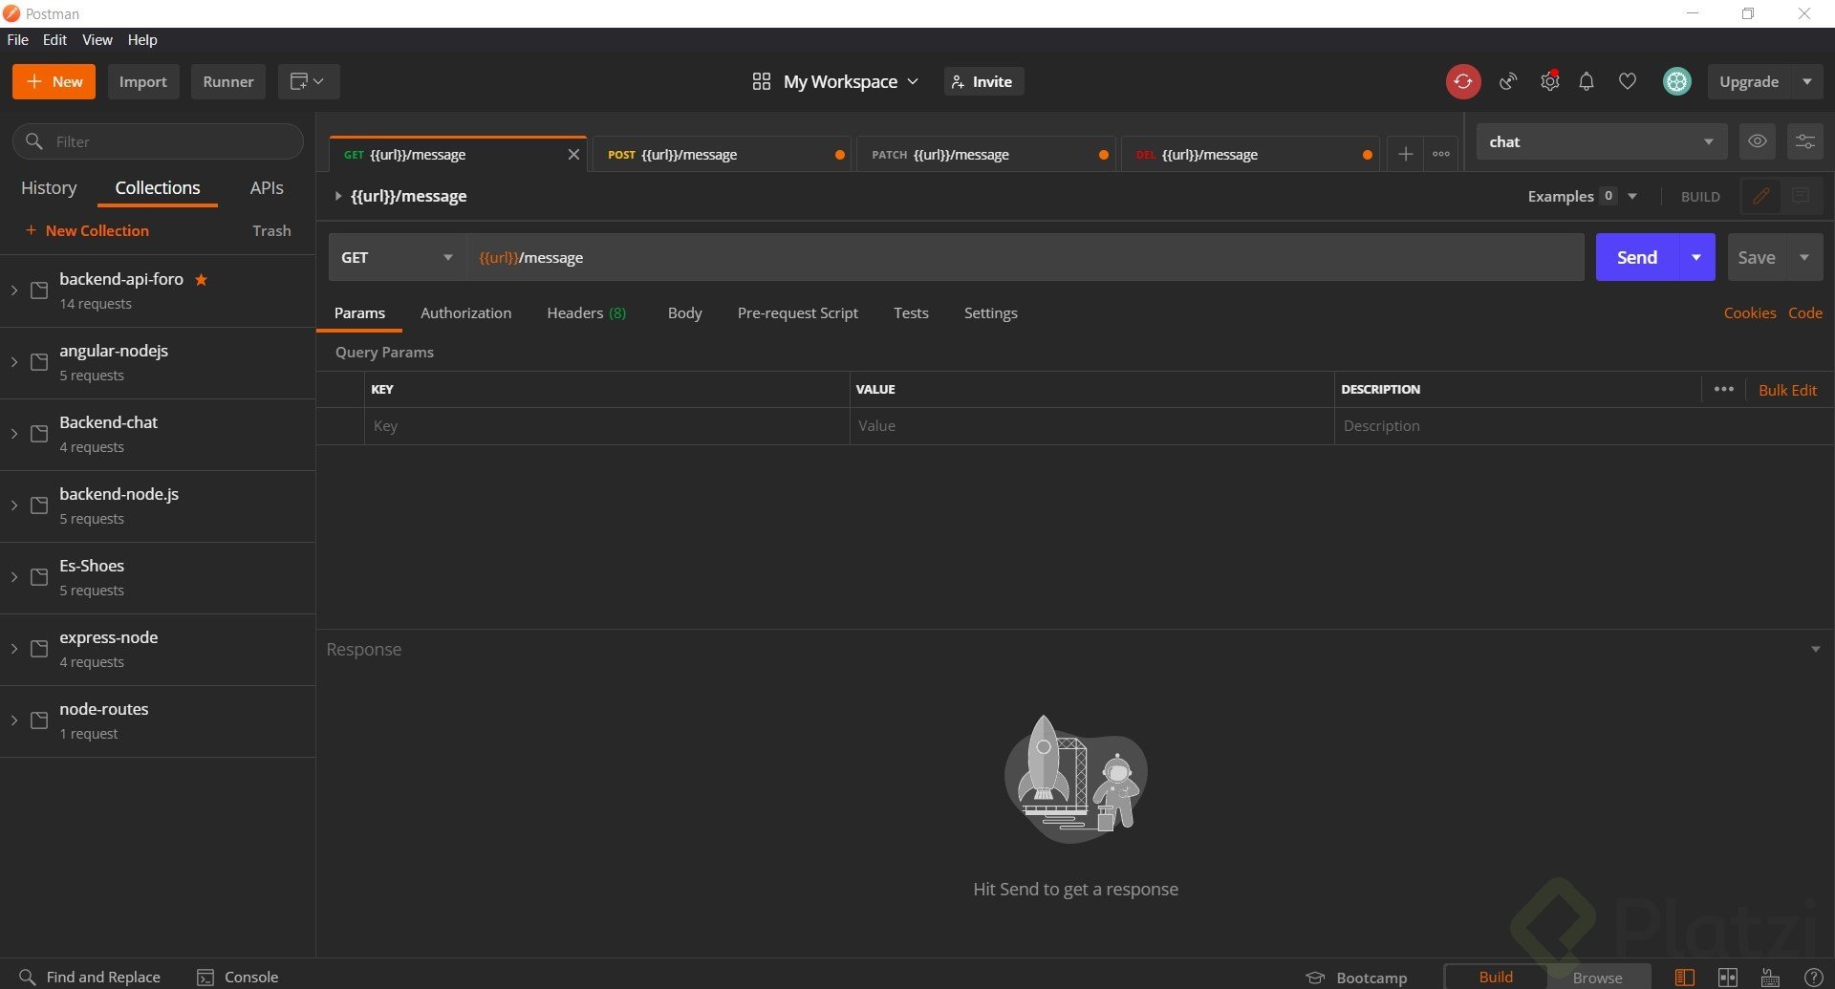Expand the Es-Shoes collection
This screenshot has height=989, width=1835.
tap(14, 577)
